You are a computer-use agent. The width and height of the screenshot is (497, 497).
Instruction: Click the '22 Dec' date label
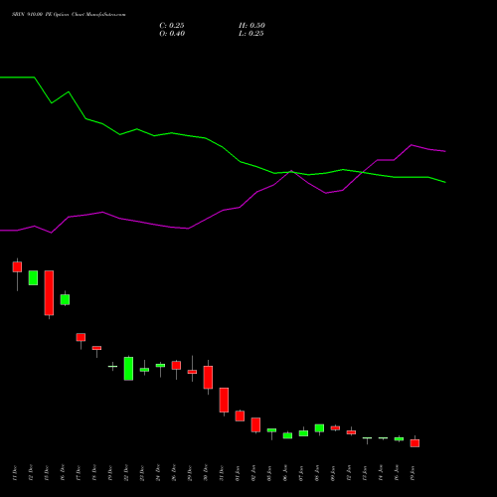(126, 473)
